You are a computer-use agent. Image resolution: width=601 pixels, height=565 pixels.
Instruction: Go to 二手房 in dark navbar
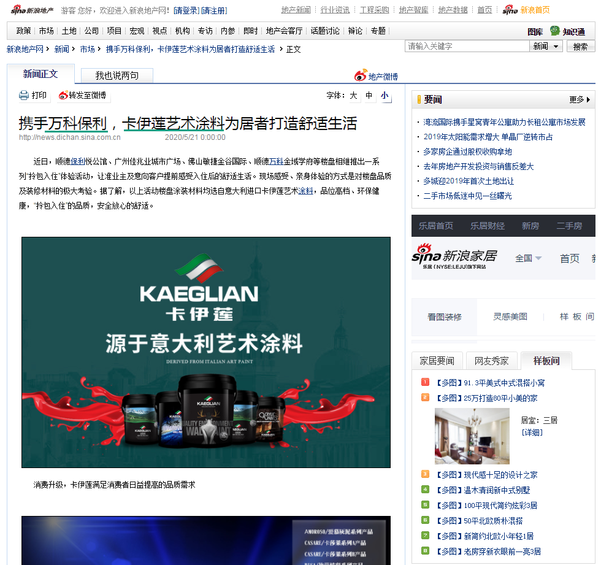[x=569, y=226]
